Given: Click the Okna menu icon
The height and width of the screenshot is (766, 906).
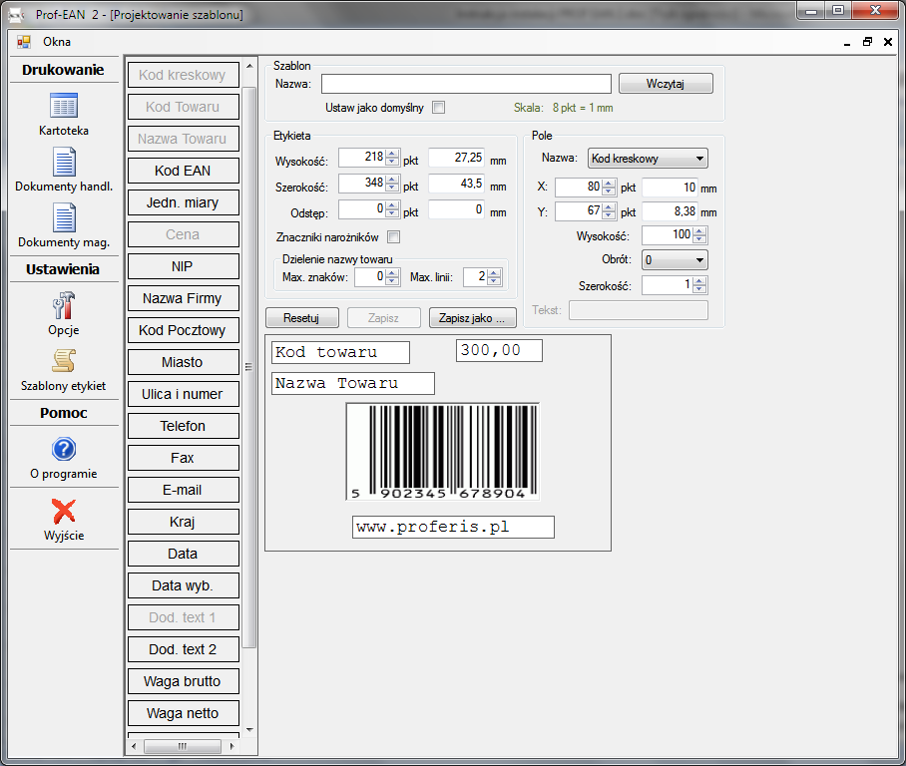Looking at the screenshot, I should point(24,42).
